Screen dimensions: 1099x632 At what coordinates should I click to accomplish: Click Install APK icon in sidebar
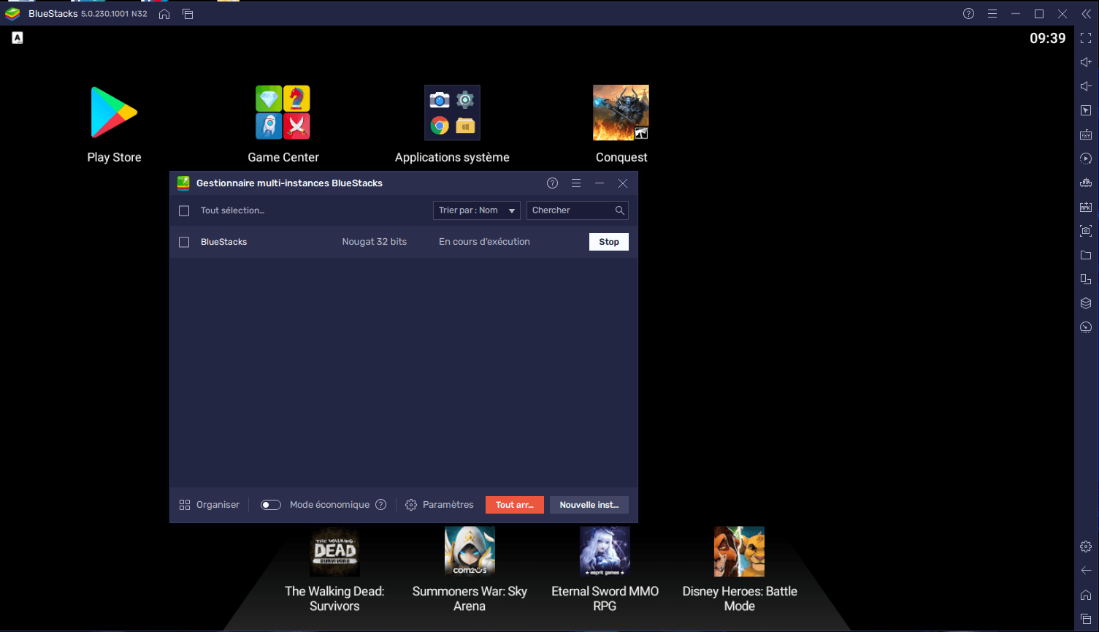pyautogui.click(x=1086, y=207)
